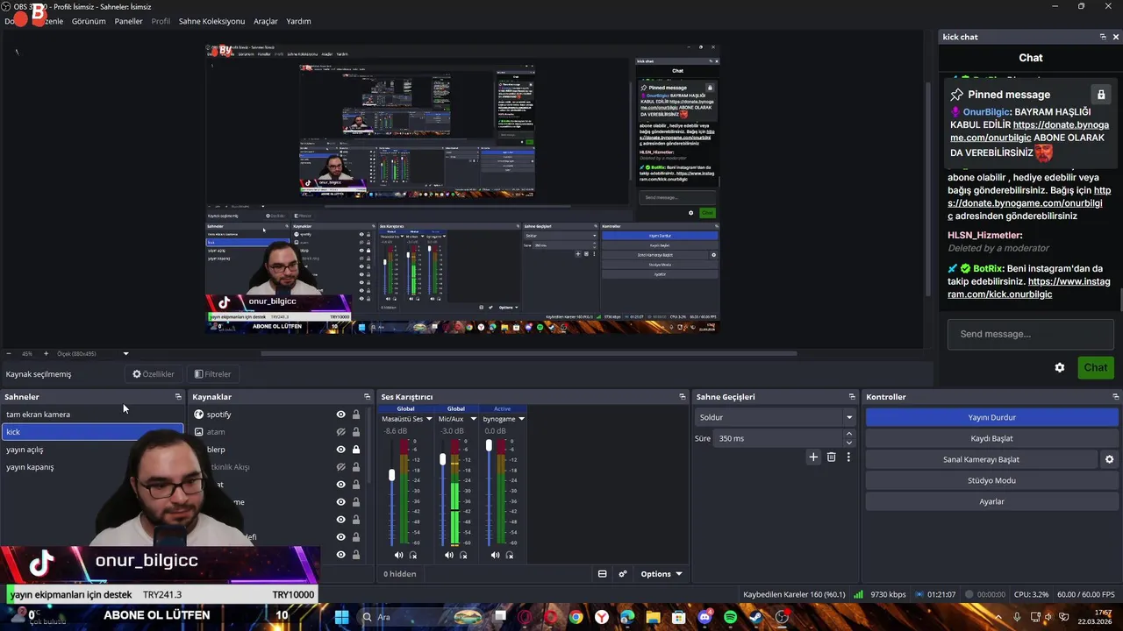Open Mic/Aux channel dropdown arrow

click(x=473, y=419)
